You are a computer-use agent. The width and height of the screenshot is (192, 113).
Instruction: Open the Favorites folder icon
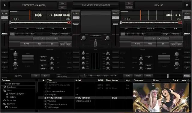click(x=5, y=100)
